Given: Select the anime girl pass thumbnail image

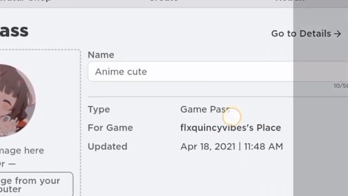Looking at the screenshot, I should 18,100.
